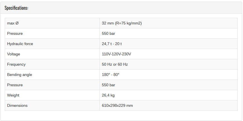
Task: Click the Specifications heading
Action: [16, 8]
